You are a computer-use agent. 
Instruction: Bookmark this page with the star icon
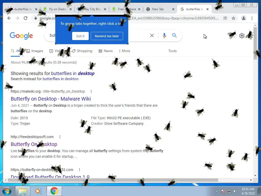233,18
